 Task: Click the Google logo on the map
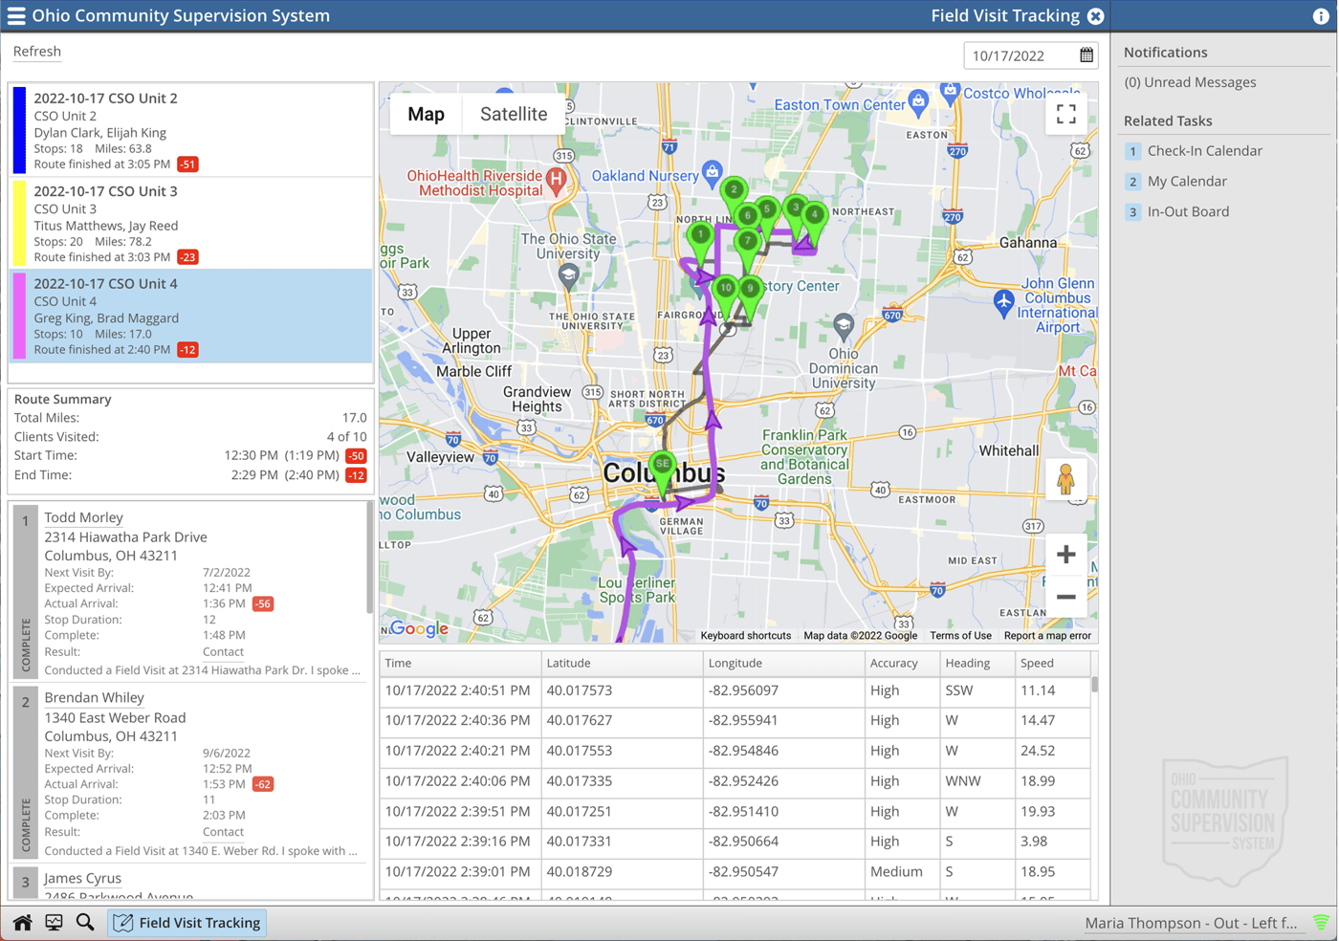419,628
